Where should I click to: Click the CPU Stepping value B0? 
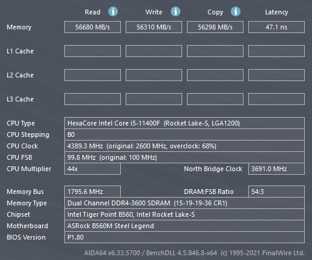185,135
